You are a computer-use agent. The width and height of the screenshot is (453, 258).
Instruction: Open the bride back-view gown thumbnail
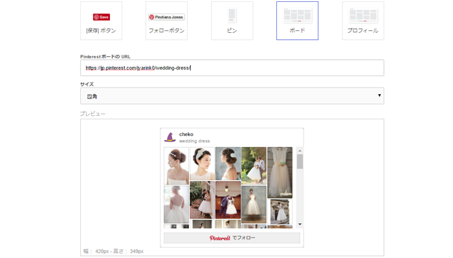(x=176, y=204)
